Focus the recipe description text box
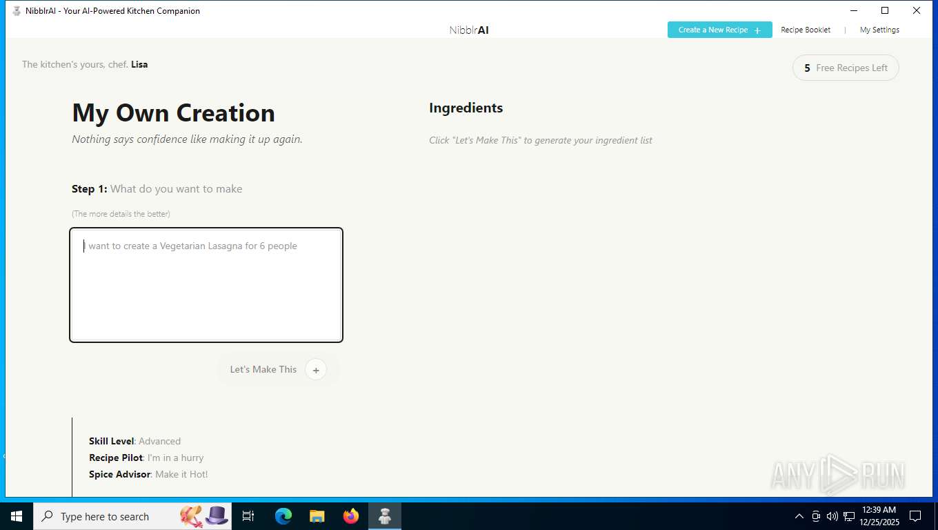This screenshot has width=938, height=530. (206, 285)
